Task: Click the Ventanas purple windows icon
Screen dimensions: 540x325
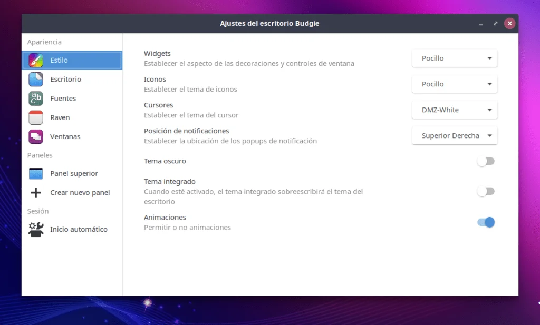Action: tap(36, 136)
